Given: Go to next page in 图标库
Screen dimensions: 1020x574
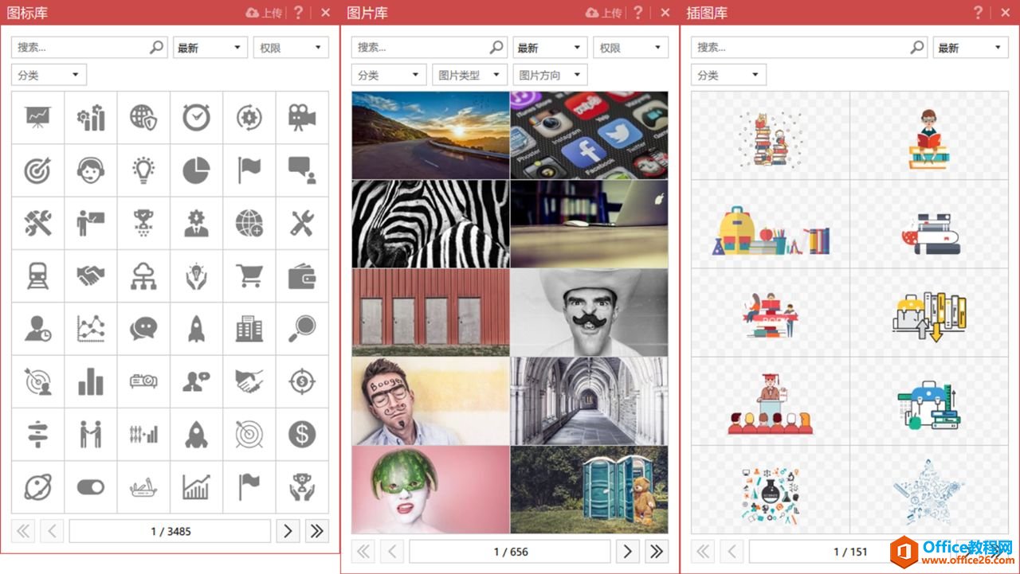Looking at the screenshot, I should [x=288, y=531].
